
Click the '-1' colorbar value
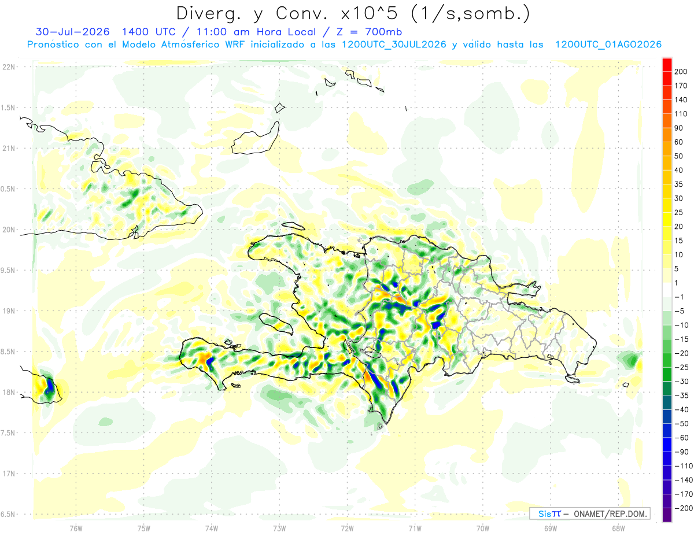pos(680,297)
